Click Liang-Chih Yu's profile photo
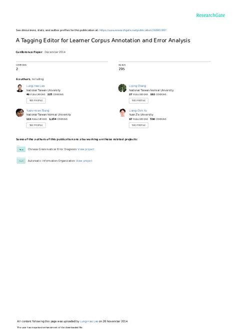Viewport: 237px width, 335px height. coord(122,113)
